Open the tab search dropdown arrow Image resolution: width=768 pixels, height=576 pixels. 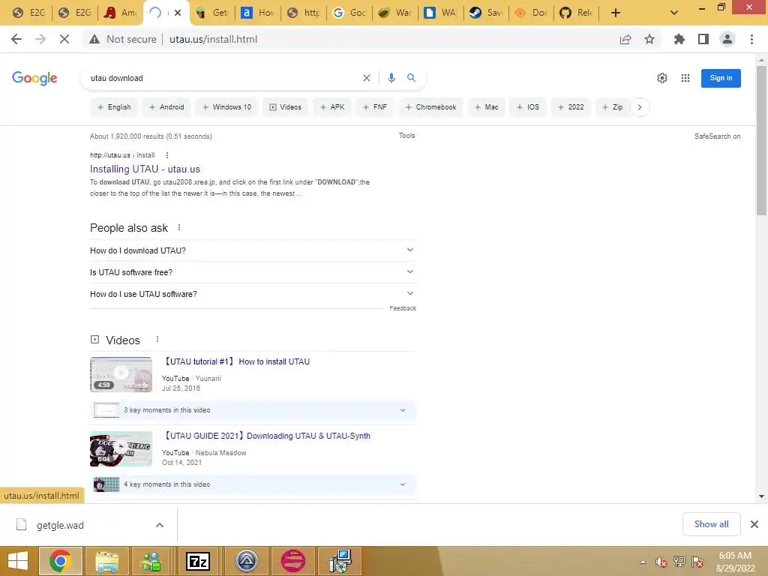(x=674, y=13)
